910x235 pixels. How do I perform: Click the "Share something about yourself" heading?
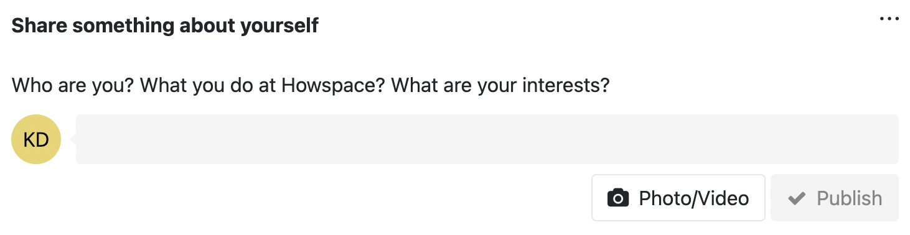tap(165, 26)
